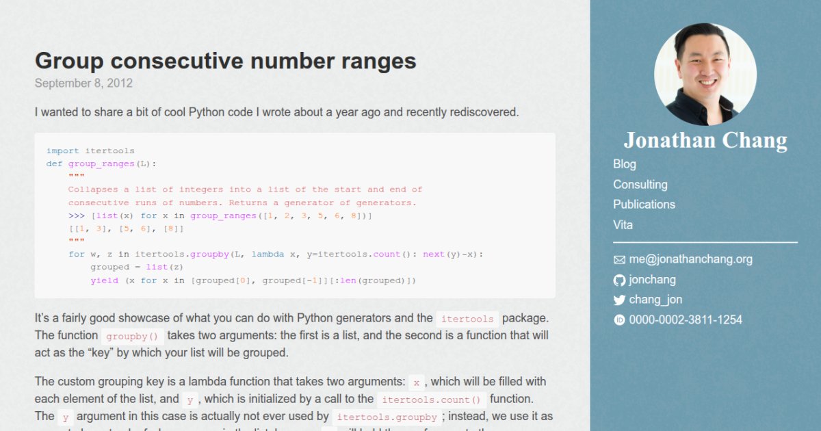821x431 pixels.
Task: View the Vita page
Action: (x=623, y=224)
